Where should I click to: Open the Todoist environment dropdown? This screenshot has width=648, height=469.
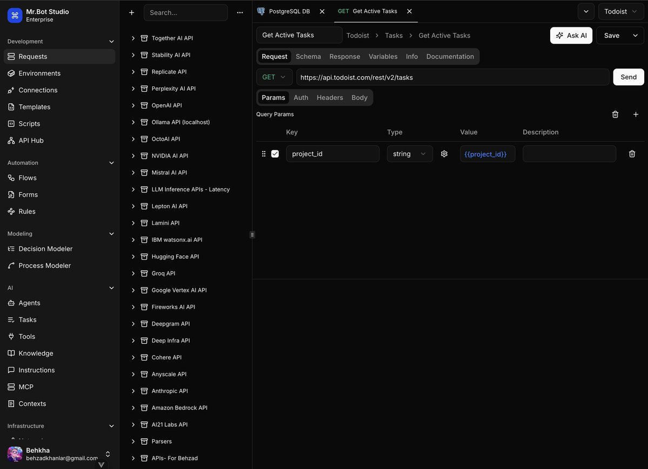coord(620,11)
